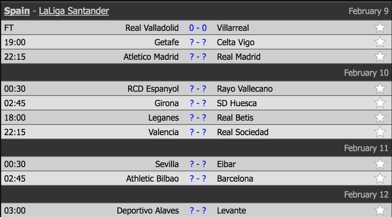Toggle favorite star for Sevilla vs Eibar

coord(380,164)
